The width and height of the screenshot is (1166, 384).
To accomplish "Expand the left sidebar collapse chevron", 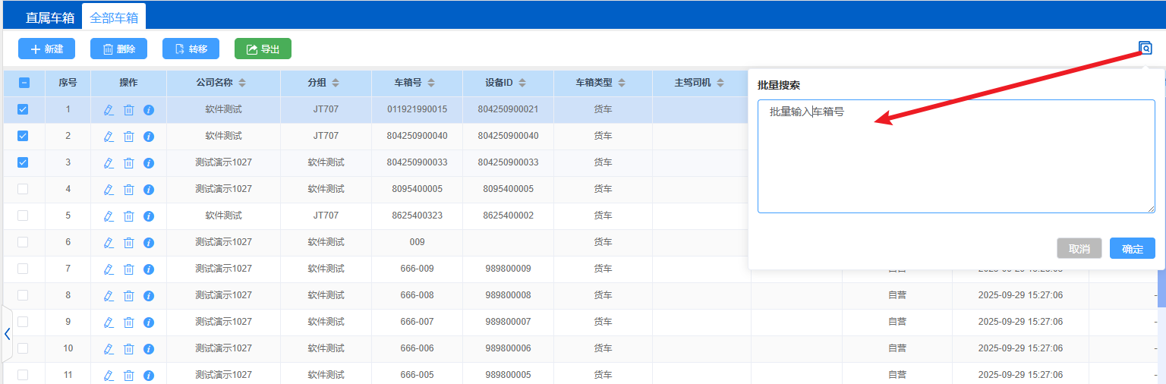I will (7, 334).
